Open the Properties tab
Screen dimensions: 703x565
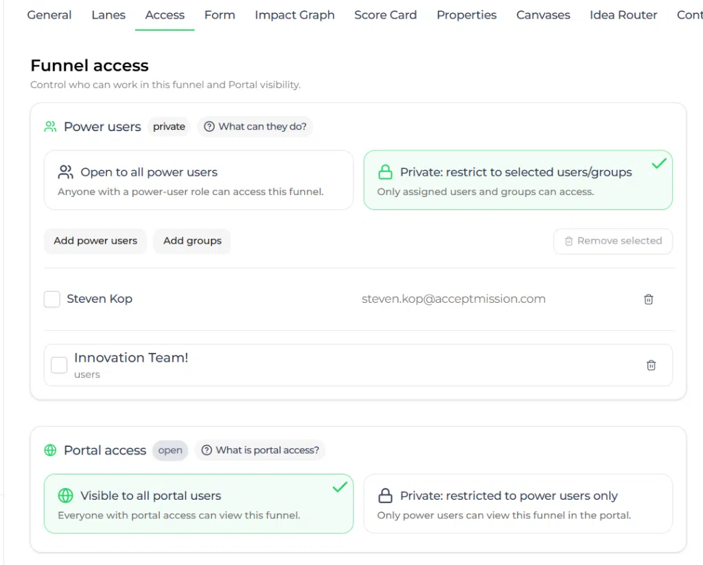[x=467, y=15]
